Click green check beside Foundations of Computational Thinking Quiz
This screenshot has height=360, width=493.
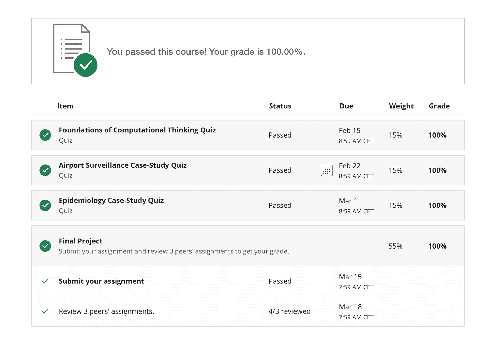[45, 135]
